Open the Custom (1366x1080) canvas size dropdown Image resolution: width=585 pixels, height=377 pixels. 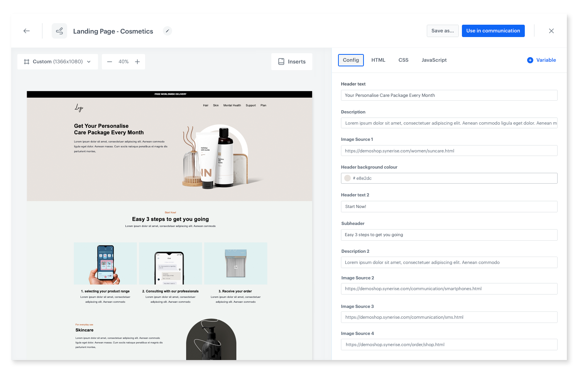click(57, 61)
